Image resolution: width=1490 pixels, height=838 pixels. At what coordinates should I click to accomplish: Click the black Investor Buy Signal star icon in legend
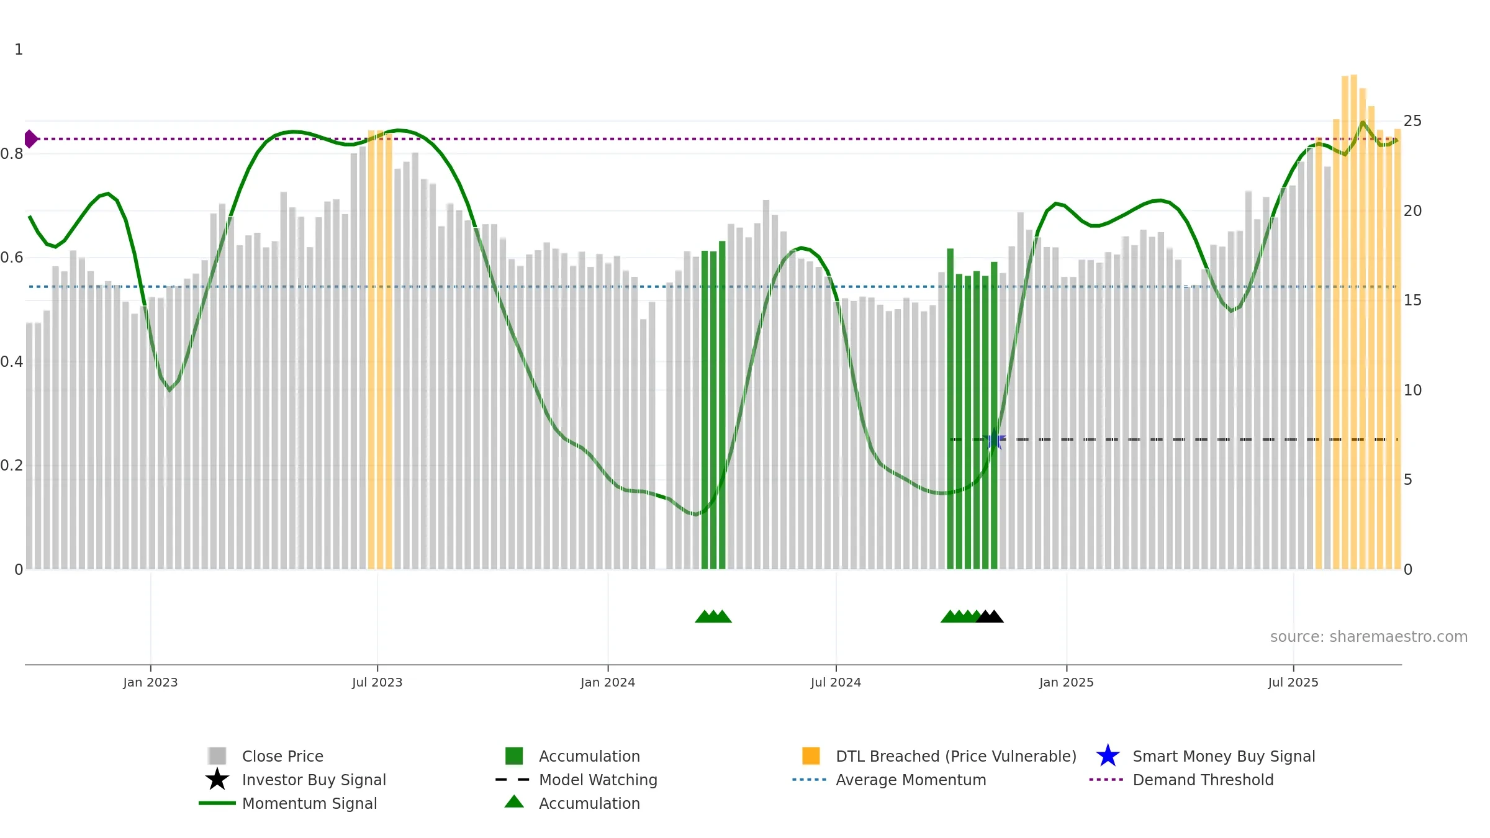[x=217, y=780]
